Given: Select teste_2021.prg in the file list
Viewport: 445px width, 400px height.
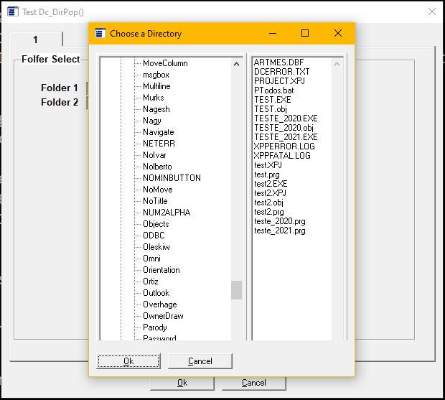Looking at the screenshot, I should coord(279,231).
